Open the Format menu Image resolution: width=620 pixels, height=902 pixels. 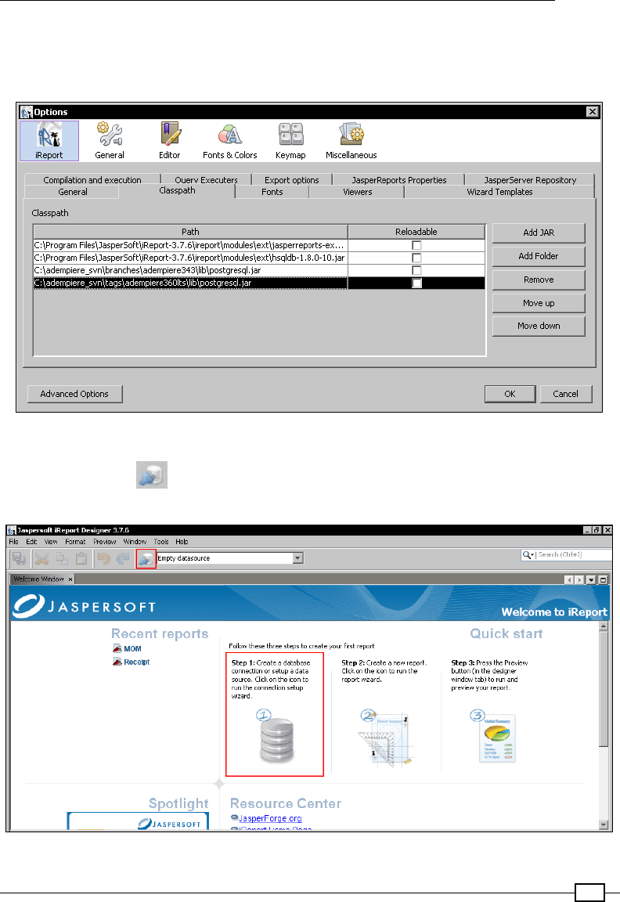tap(75, 542)
